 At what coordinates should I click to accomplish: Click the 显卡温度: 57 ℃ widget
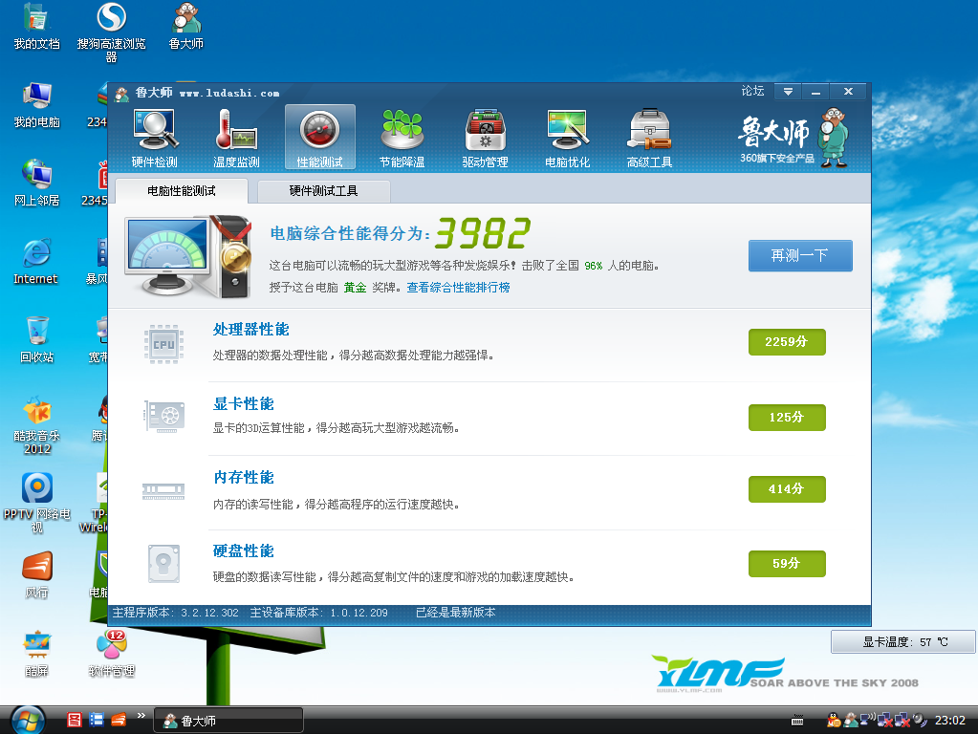tap(903, 641)
